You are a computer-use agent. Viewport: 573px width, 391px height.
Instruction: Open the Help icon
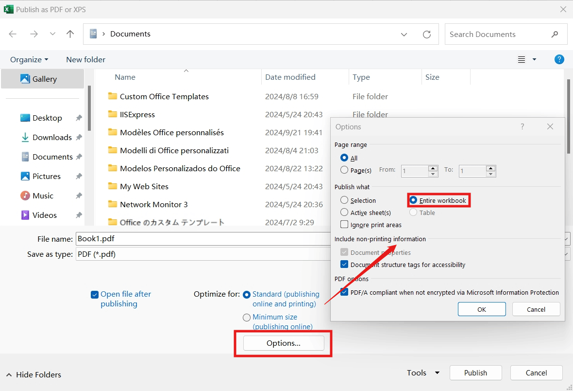559,59
